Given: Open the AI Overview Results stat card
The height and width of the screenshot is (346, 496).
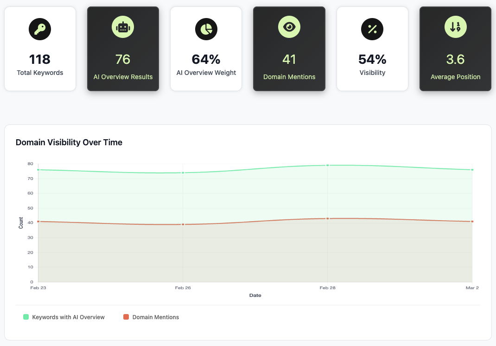Looking at the screenshot, I should pyautogui.click(x=123, y=49).
